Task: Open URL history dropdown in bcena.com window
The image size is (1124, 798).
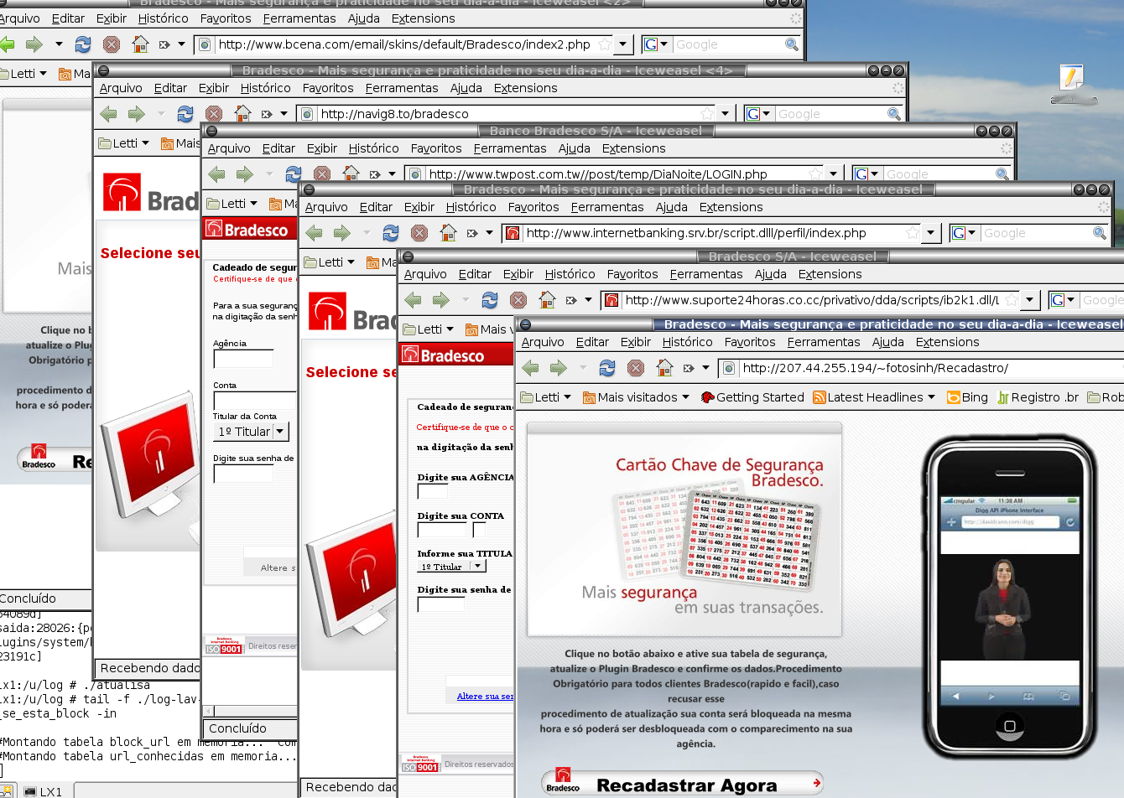Action: tap(622, 44)
